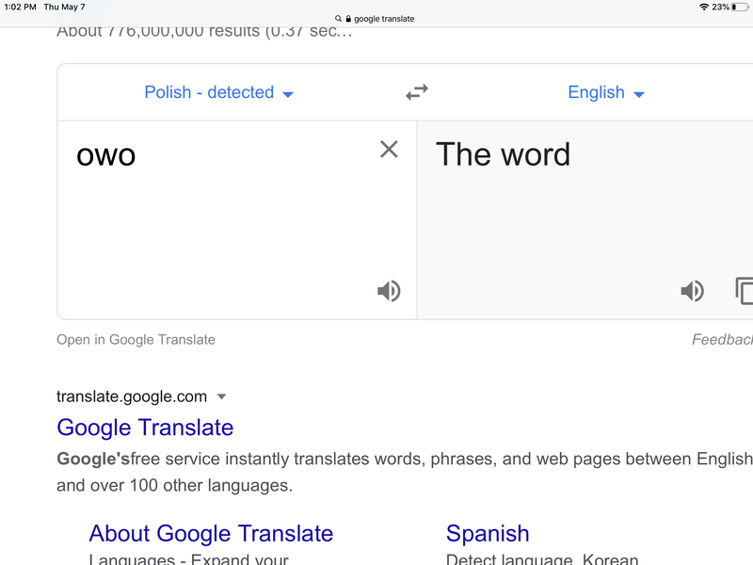Expand the translate.google.com result options arrow
The width and height of the screenshot is (753, 565).
click(x=221, y=396)
